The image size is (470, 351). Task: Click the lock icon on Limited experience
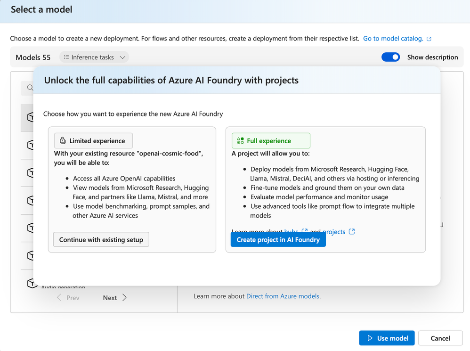click(x=63, y=140)
